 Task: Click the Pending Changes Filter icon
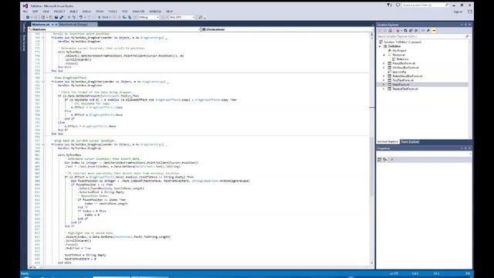click(x=398, y=31)
